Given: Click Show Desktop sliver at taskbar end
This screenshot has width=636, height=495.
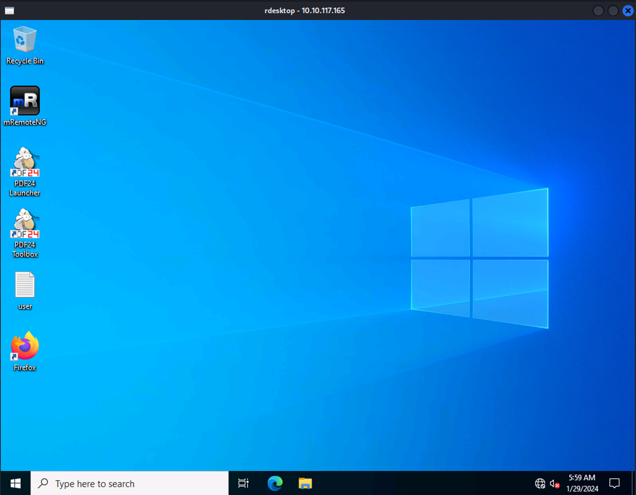Looking at the screenshot, I should [x=633, y=484].
